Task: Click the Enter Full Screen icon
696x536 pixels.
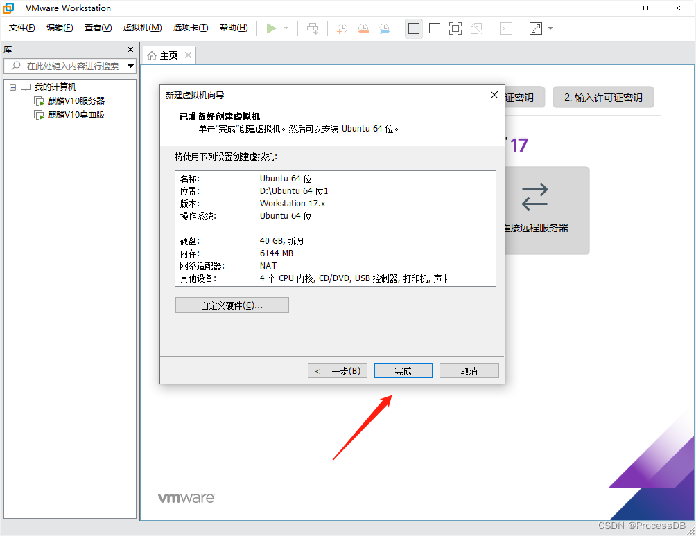Action: (455, 29)
